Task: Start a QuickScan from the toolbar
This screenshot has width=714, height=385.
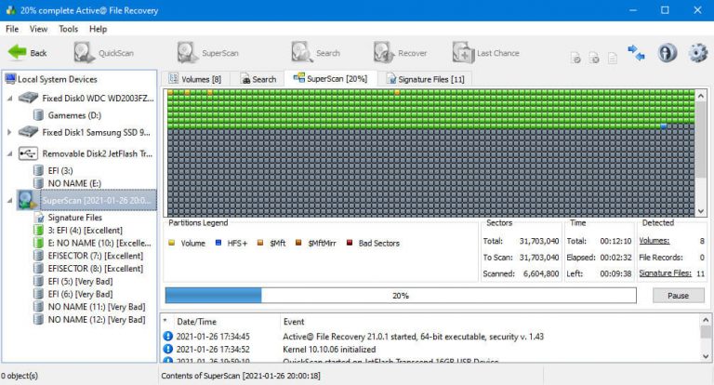Action: [x=84, y=53]
